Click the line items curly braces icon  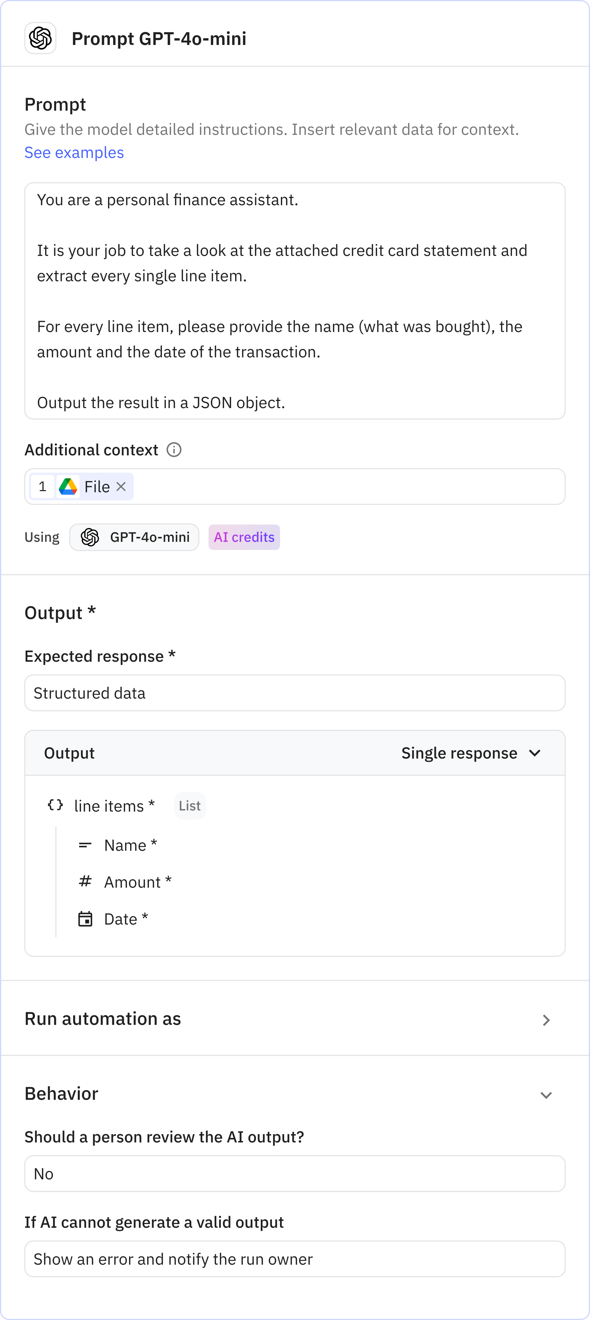(55, 805)
